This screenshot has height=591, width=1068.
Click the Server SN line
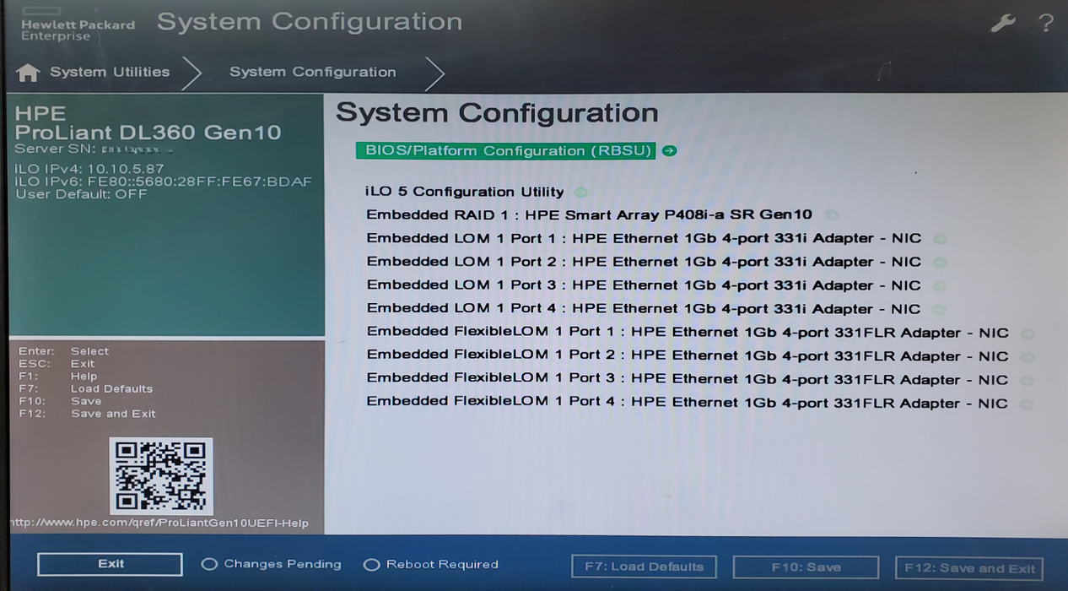coord(94,149)
